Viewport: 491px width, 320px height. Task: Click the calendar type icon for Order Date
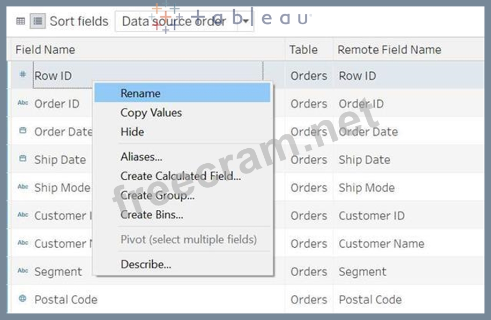click(x=23, y=131)
